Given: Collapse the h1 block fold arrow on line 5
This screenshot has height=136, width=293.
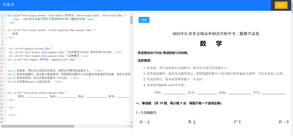Looking at the screenshot, I should [5, 31].
